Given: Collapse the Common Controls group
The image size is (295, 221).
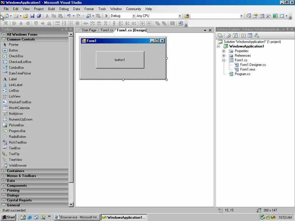Looking at the screenshot, I should tap(3, 39).
